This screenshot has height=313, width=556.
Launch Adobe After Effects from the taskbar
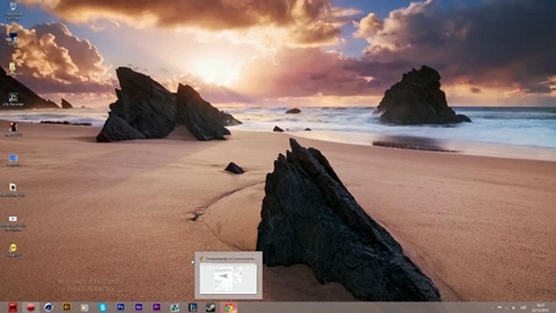138,307
